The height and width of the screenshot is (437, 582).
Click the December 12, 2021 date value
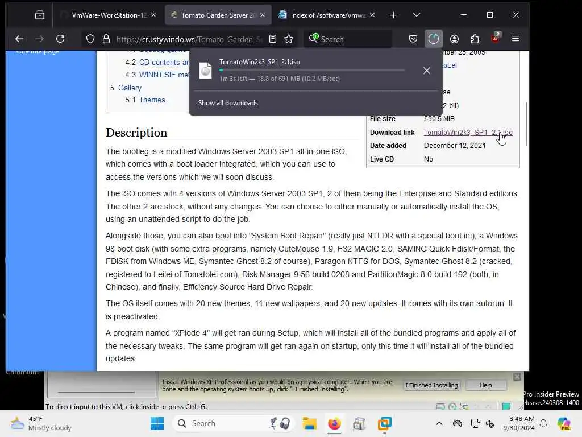[x=455, y=146]
